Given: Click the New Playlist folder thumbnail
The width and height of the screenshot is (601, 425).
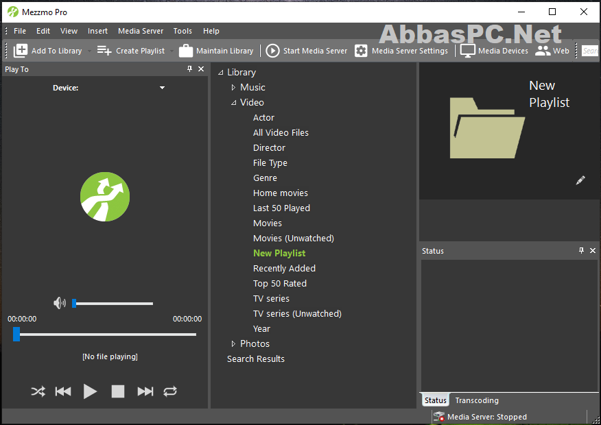Looking at the screenshot, I should click(x=487, y=128).
